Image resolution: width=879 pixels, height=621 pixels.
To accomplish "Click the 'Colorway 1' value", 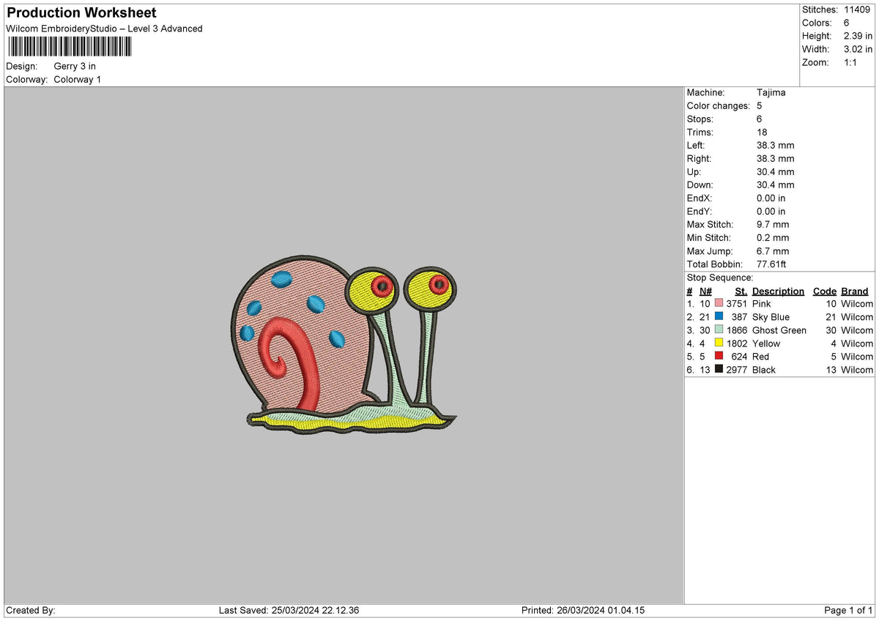I will 78,79.
